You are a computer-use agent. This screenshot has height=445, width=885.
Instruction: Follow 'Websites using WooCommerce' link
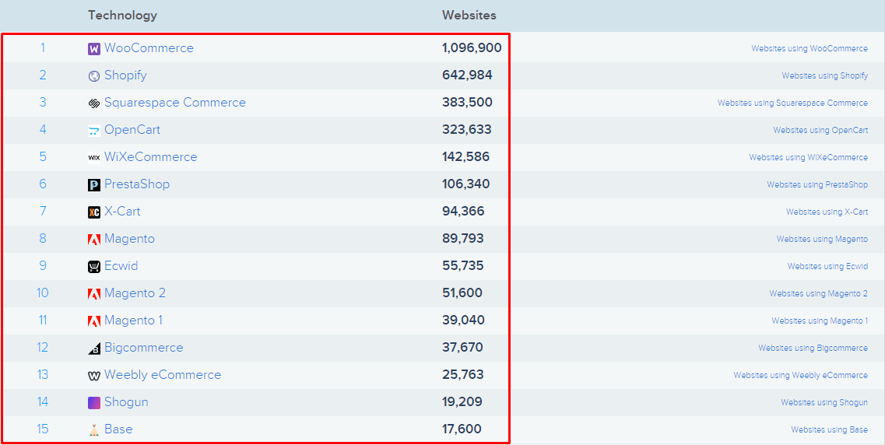click(x=809, y=48)
